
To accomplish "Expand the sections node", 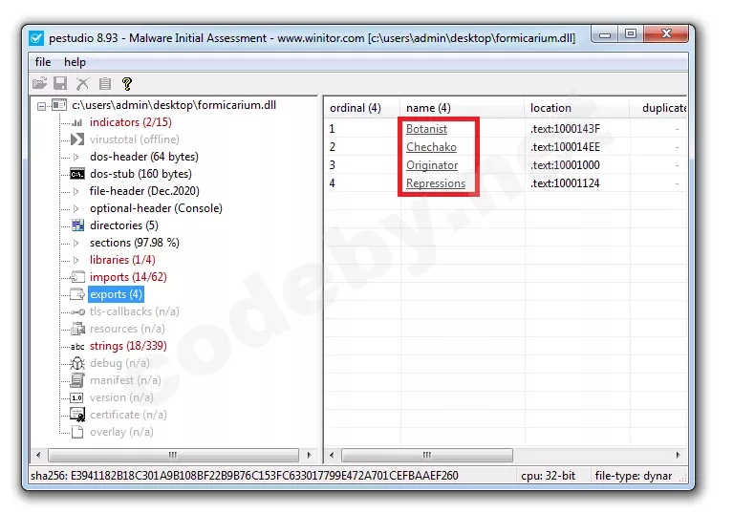I will (x=76, y=243).
